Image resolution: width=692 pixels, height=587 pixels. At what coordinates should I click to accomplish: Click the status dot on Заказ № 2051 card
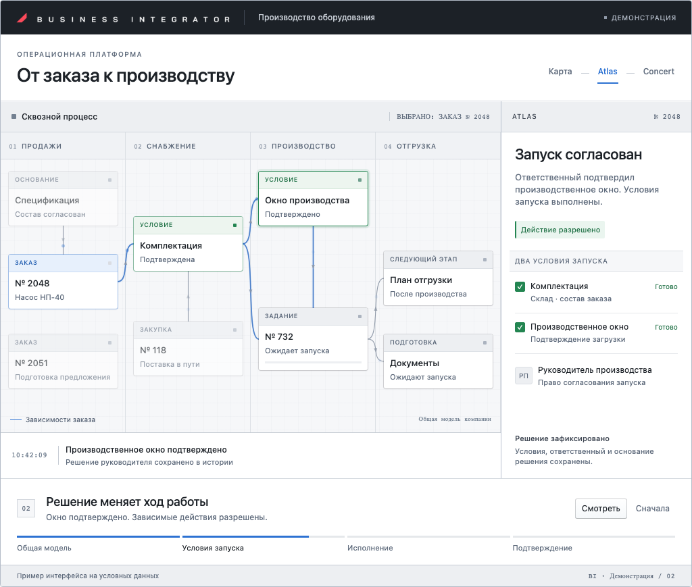pos(110,342)
